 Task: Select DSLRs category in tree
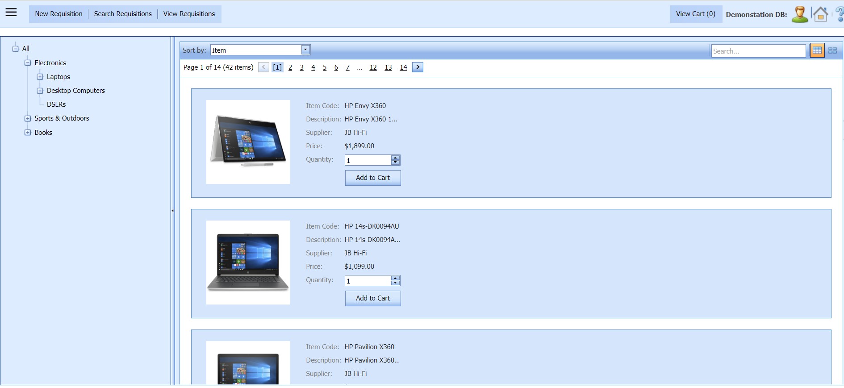[x=56, y=104]
